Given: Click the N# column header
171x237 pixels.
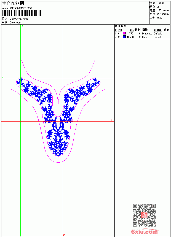Looking at the screenshot, I should coord(120,30).
